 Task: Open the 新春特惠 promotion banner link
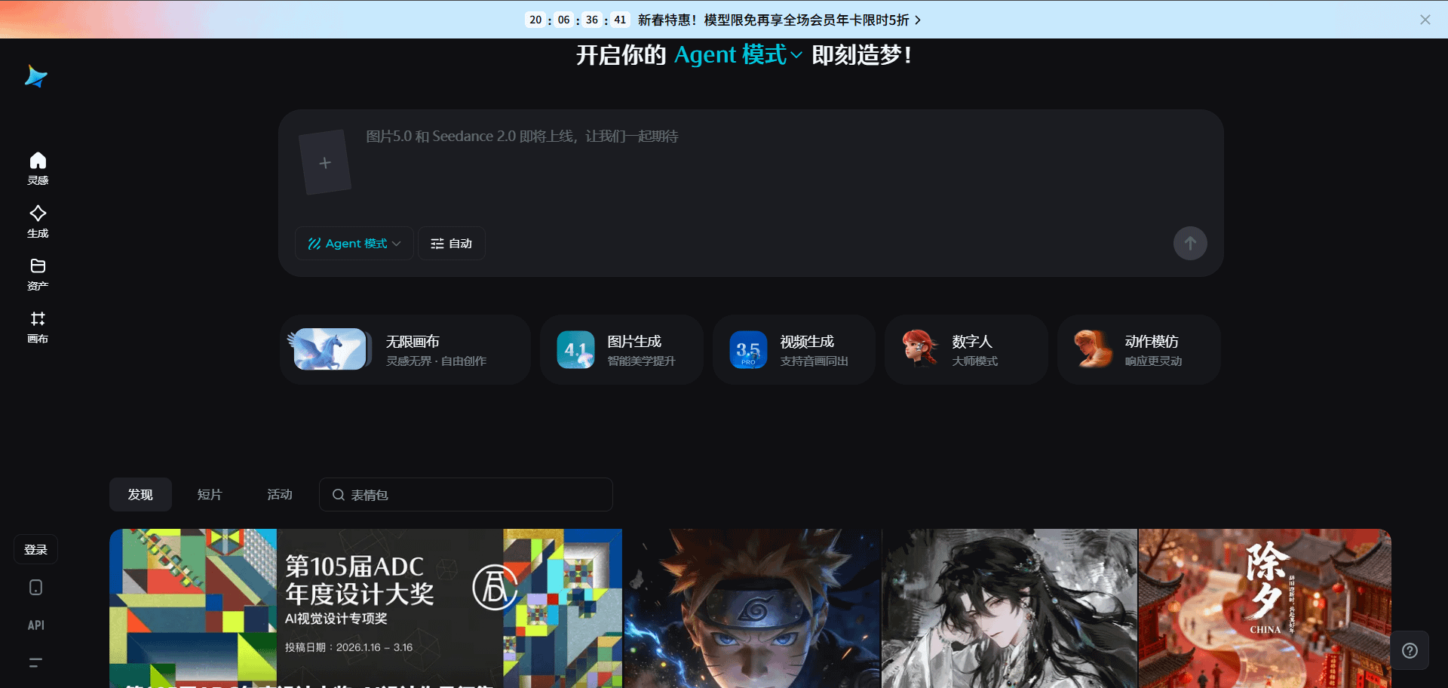pos(778,20)
